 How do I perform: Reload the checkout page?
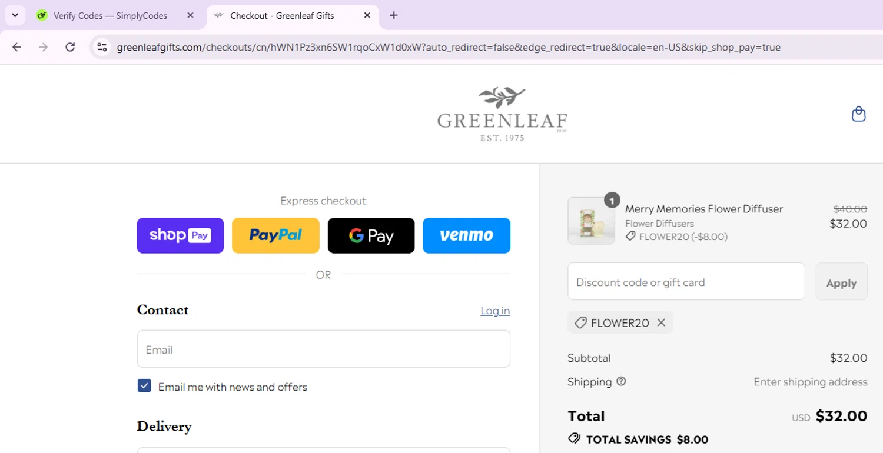[70, 47]
